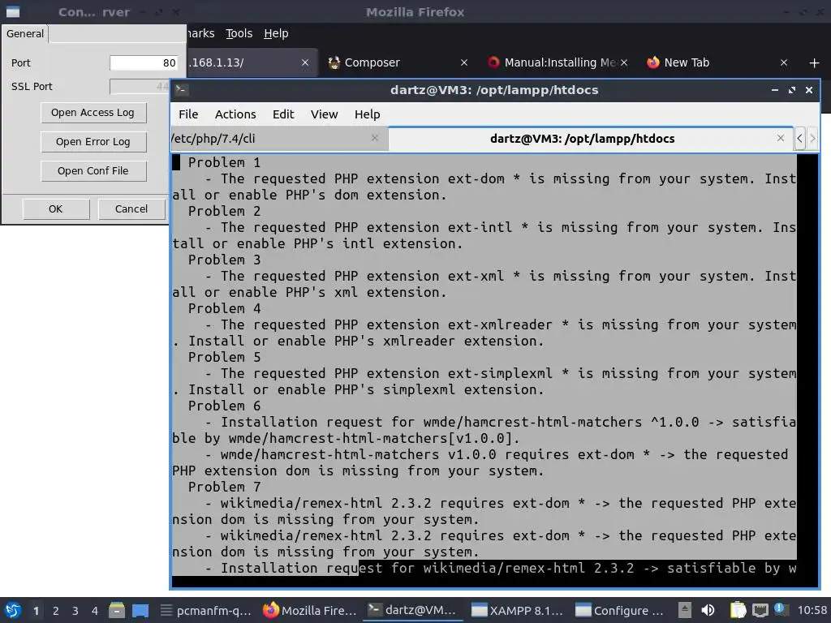Open the Edit menu in the terminal
Image resolution: width=831 pixels, height=623 pixels.
pyautogui.click(x=283, y=114)
